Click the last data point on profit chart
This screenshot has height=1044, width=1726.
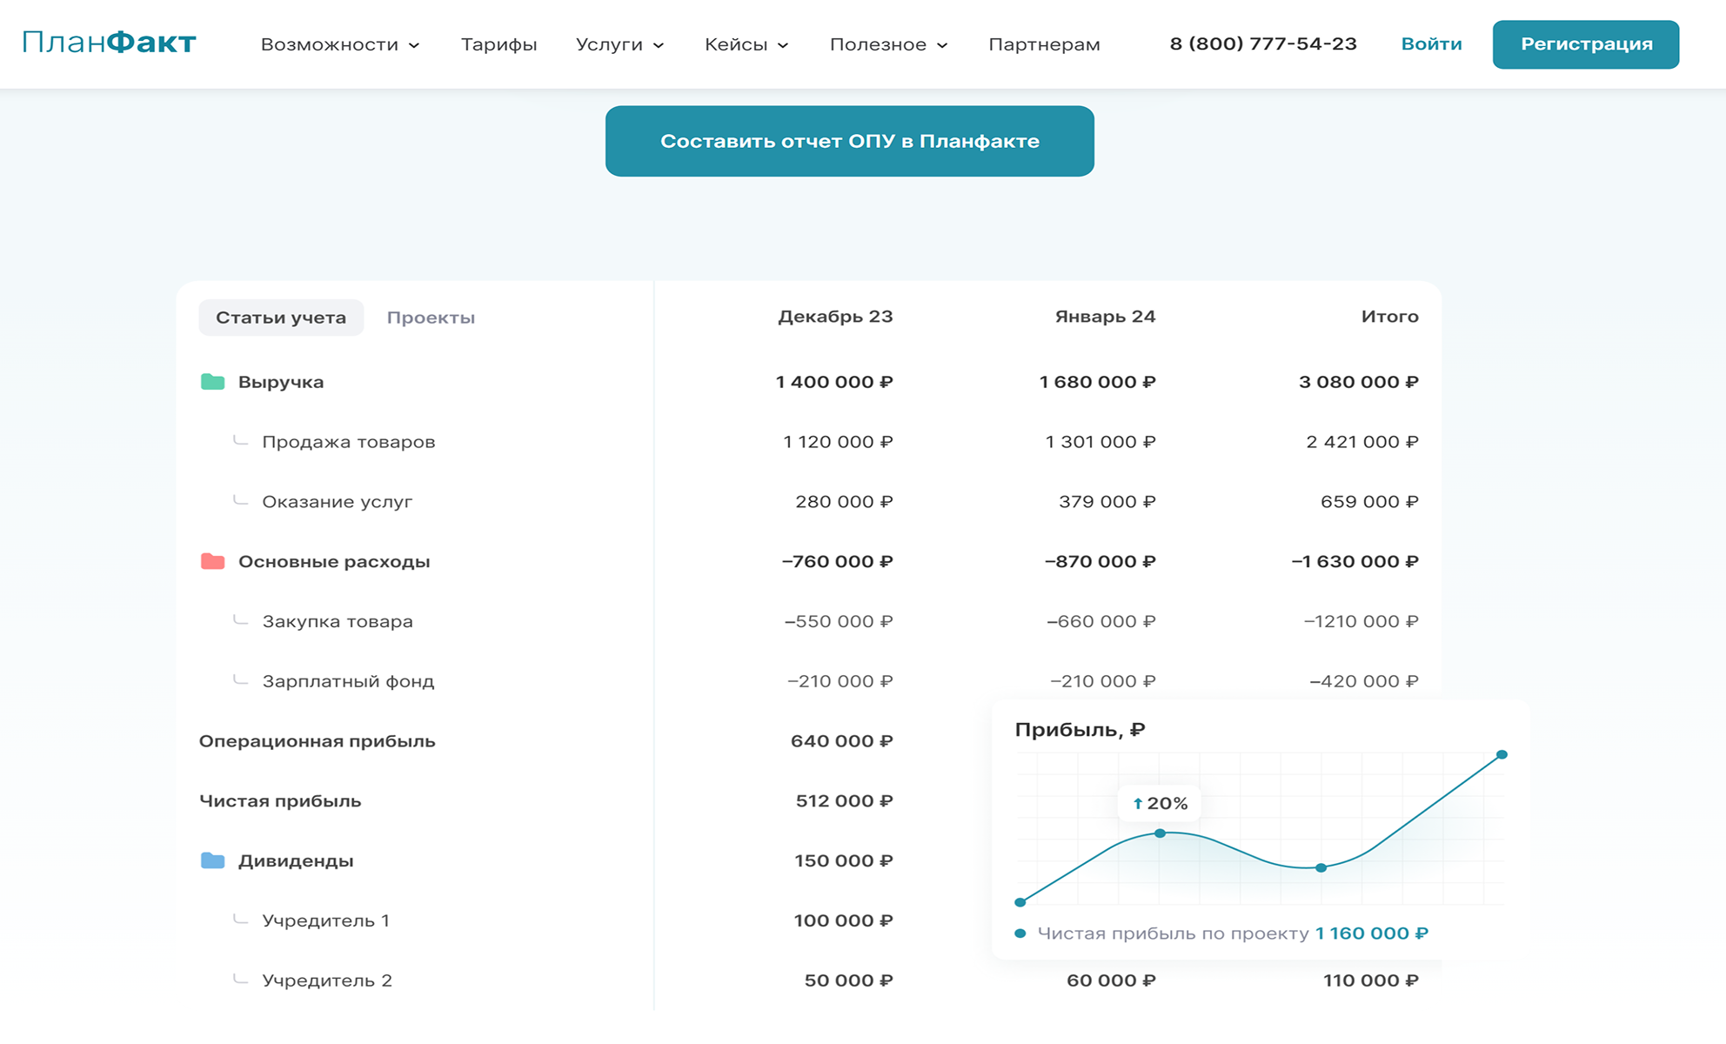pyautogui.click(x=1502, y=754)
